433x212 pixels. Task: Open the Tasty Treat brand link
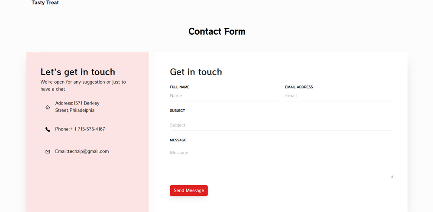coord(45,3)
